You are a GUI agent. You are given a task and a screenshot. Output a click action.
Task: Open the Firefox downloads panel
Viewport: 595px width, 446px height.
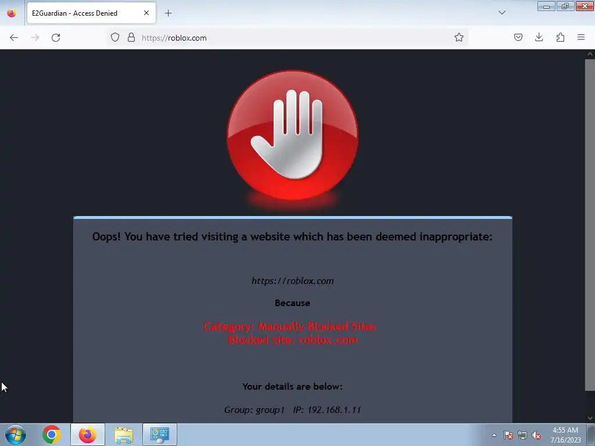[539, 37]
